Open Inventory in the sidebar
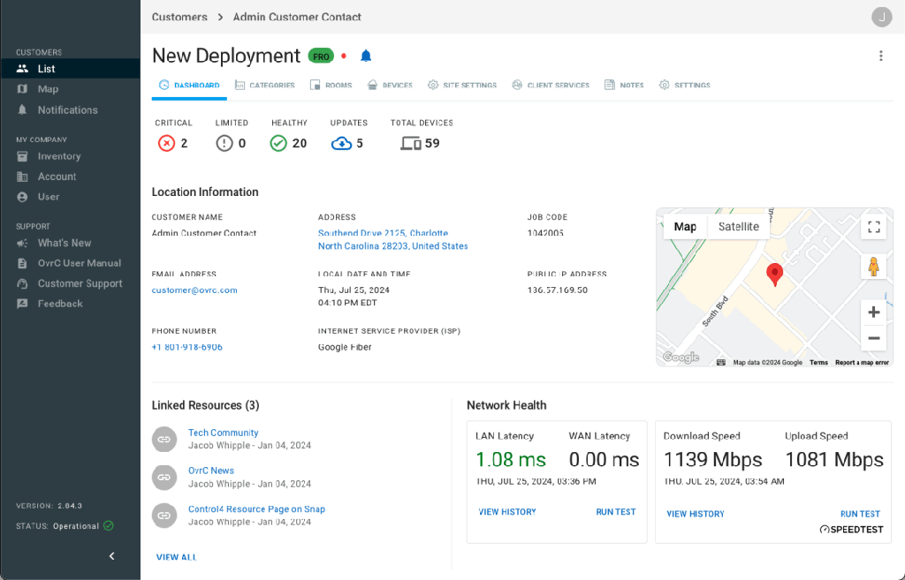 tap(59, 156)
